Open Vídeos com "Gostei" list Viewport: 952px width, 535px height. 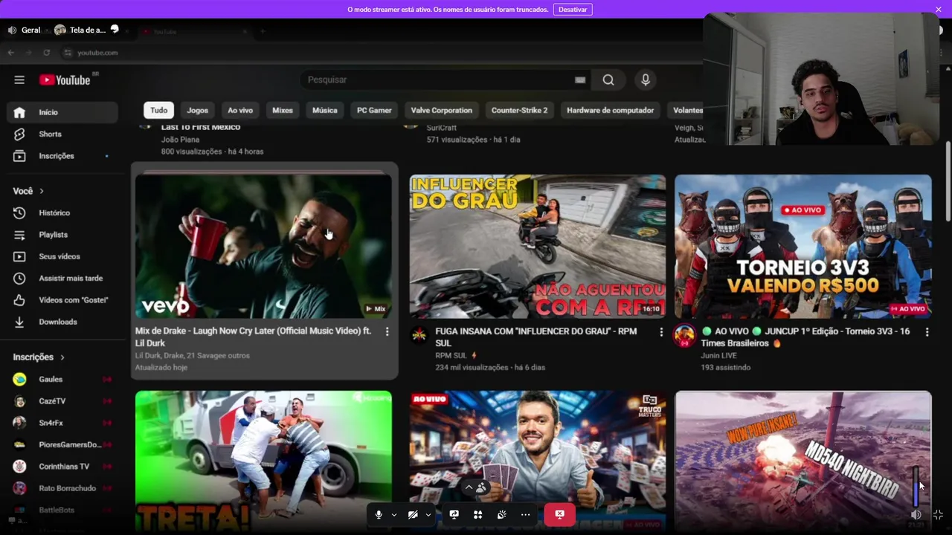click(62, 299)
